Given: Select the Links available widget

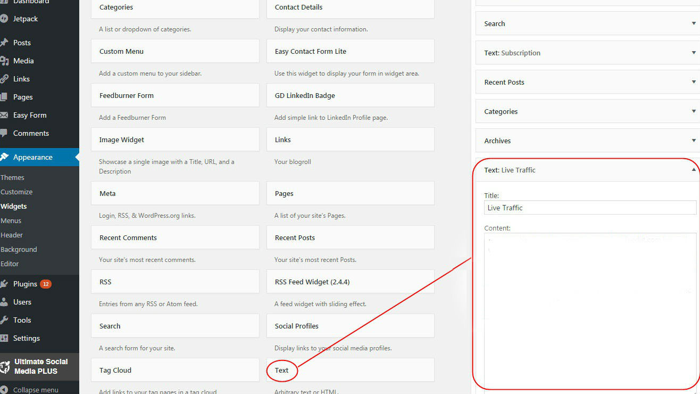Looking at the screenshot, I should [351, 139].
